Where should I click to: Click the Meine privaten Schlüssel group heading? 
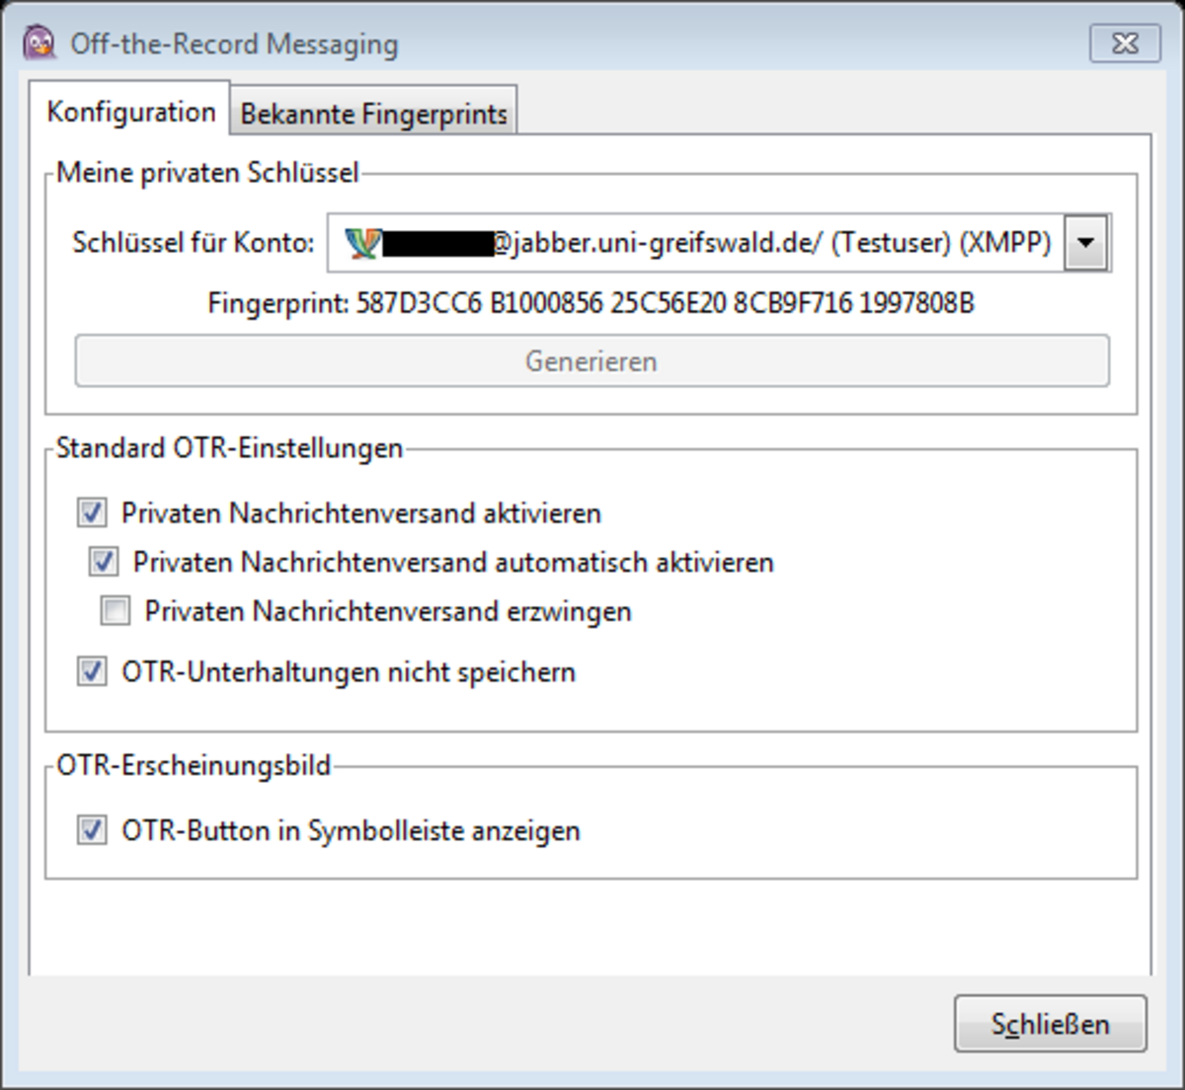coord(207,173)
